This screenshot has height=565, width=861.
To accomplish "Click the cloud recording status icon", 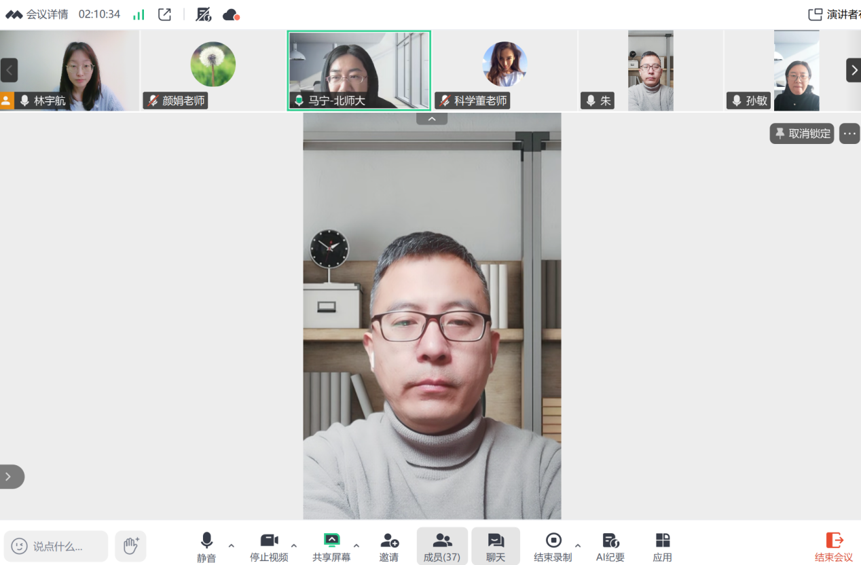I will pyautogui.click(x=231, y=14).
